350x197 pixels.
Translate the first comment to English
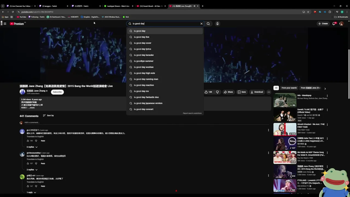tap(35, 137)
